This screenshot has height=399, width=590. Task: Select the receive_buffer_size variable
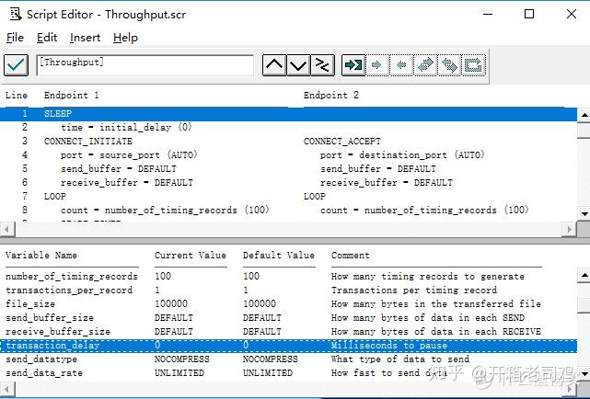(x=58, y=332)
